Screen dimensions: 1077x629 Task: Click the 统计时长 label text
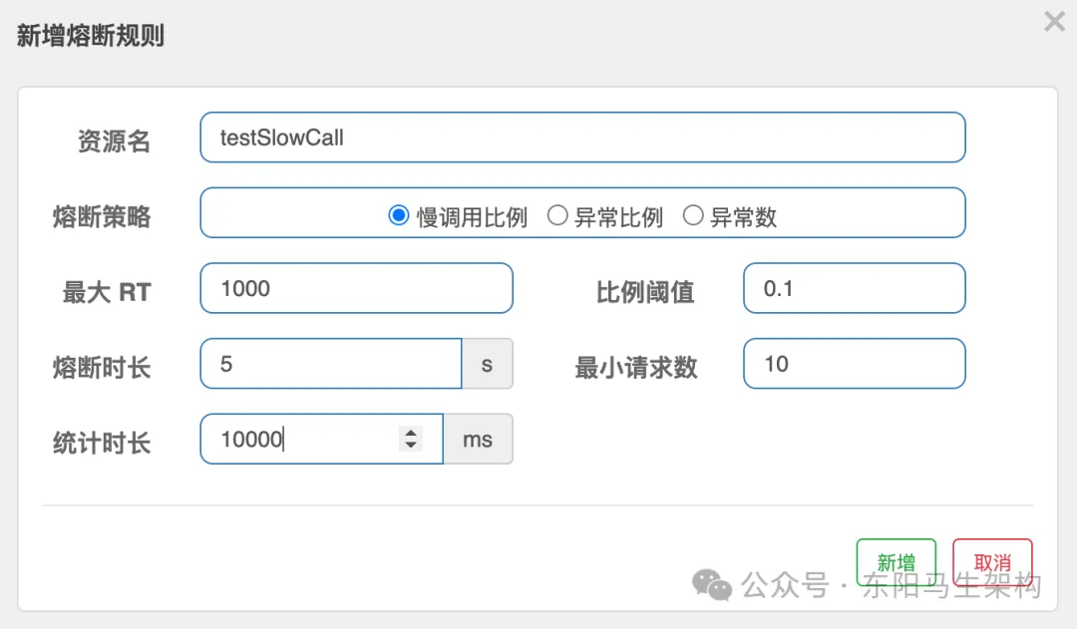tap(102, 444)
